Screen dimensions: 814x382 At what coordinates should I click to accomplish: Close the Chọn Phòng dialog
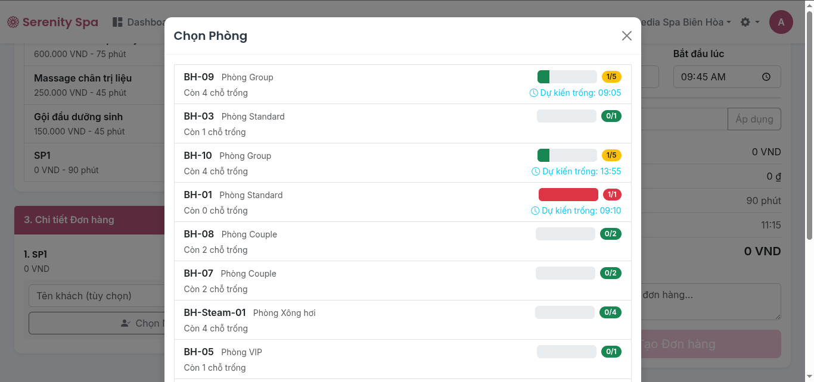(x=626, y=36)
